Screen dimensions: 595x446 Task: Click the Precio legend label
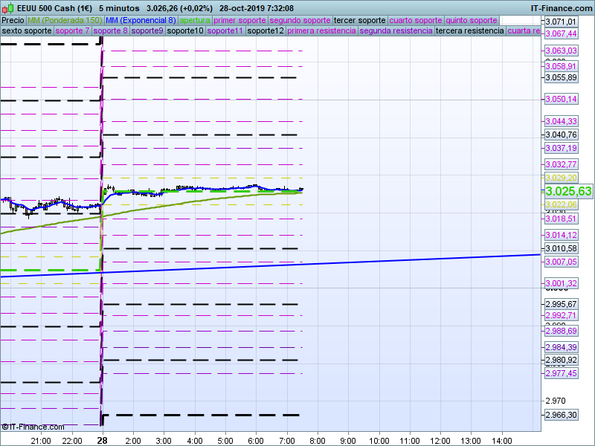[x=13, y=20]
